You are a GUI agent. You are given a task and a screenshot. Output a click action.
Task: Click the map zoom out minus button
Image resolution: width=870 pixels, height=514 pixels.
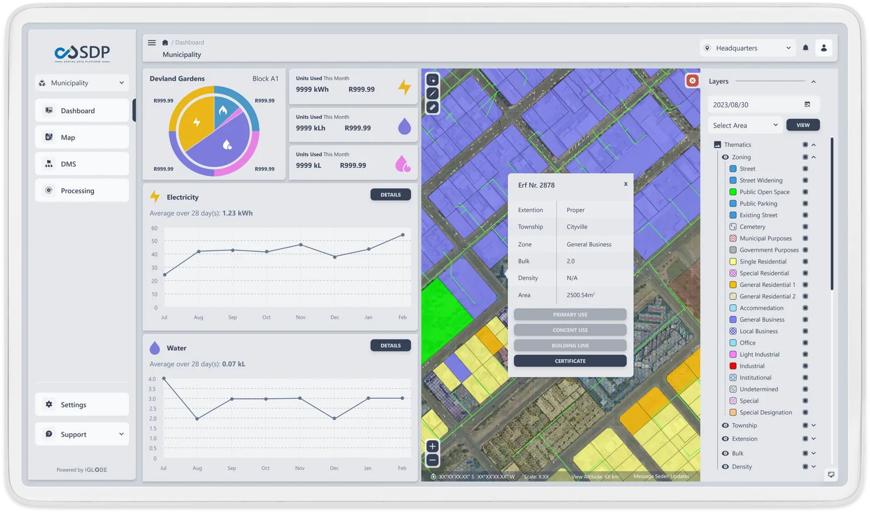pyautogui.click(x=432, y=460)
